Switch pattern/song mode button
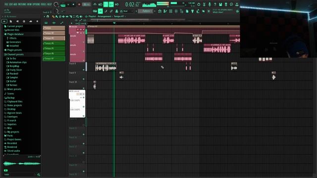This screenshot has width=317, height=178. [x=63, y=5]
